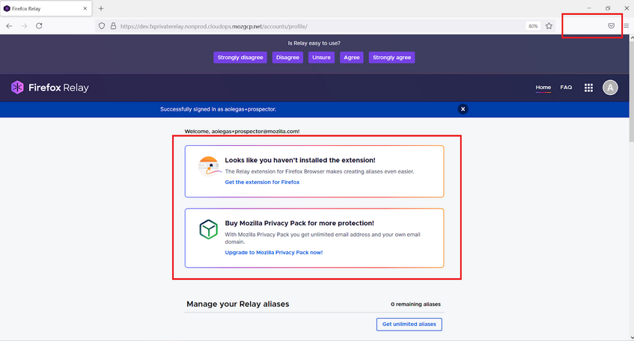Click Upgrade to Mozilla Privacy Pack now link
Viewport: 634px width, 341px height.
(x=274, y=253)
